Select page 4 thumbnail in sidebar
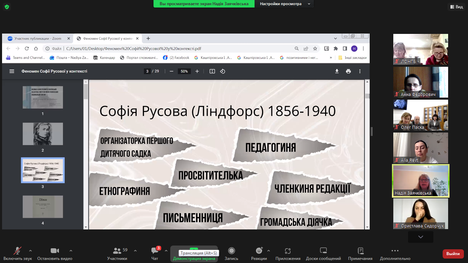 [x=43, y=207]
